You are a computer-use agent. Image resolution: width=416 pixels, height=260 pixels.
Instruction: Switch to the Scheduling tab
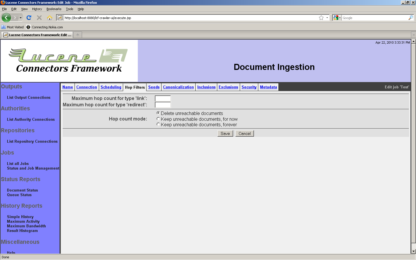(x=111, y=87)
